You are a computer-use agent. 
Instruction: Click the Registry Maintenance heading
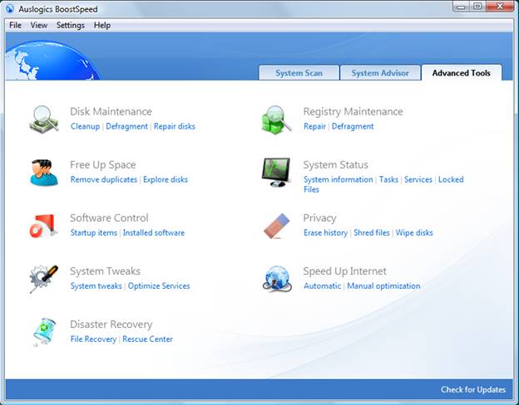353,111
